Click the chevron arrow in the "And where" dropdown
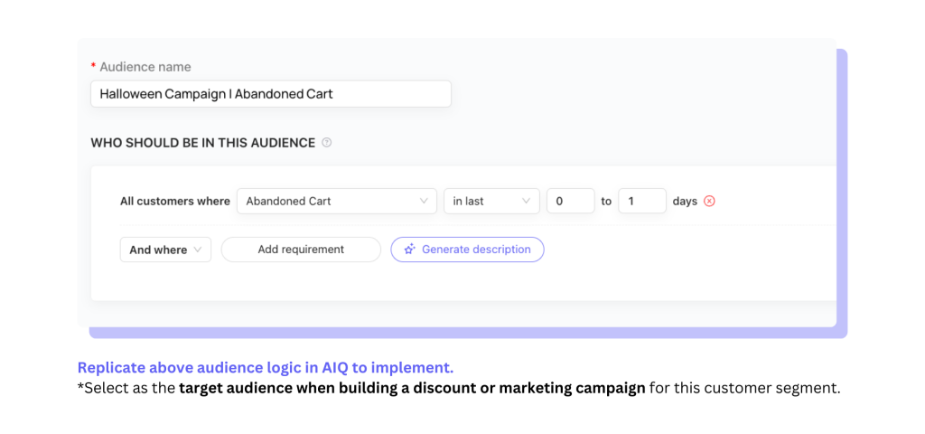The width and height of the screenshot is (925, 434). click(198, 250)
